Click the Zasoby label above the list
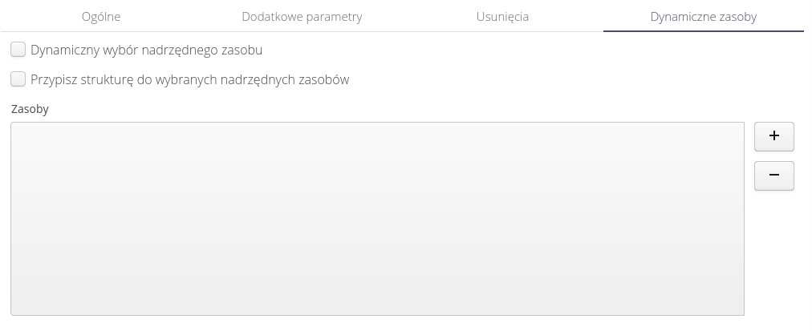The width and height of the screenshot is (812, 331). pos(30,109)
